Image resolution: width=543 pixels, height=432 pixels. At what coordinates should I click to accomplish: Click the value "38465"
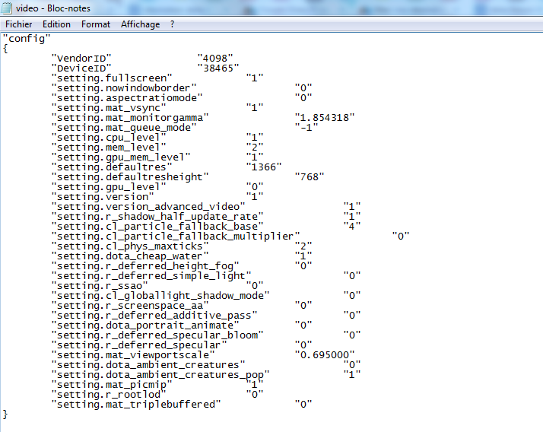[x=218, y=68]
